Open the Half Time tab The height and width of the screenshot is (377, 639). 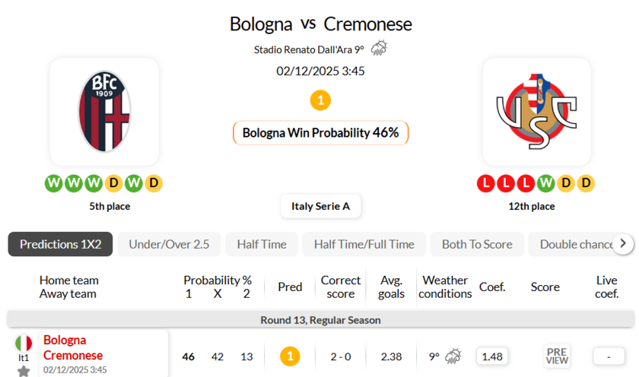click(x=262, y=244)
